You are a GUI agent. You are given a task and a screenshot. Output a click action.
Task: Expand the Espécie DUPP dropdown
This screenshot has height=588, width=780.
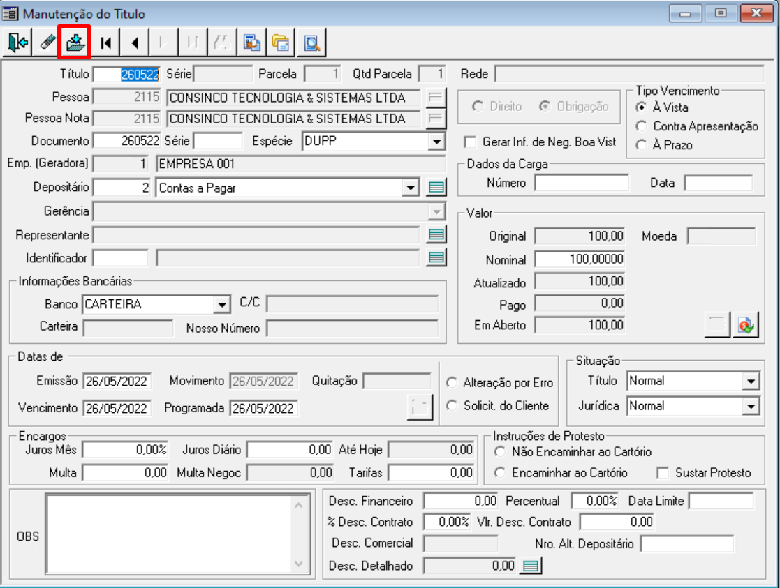click(x=436, y=142)
